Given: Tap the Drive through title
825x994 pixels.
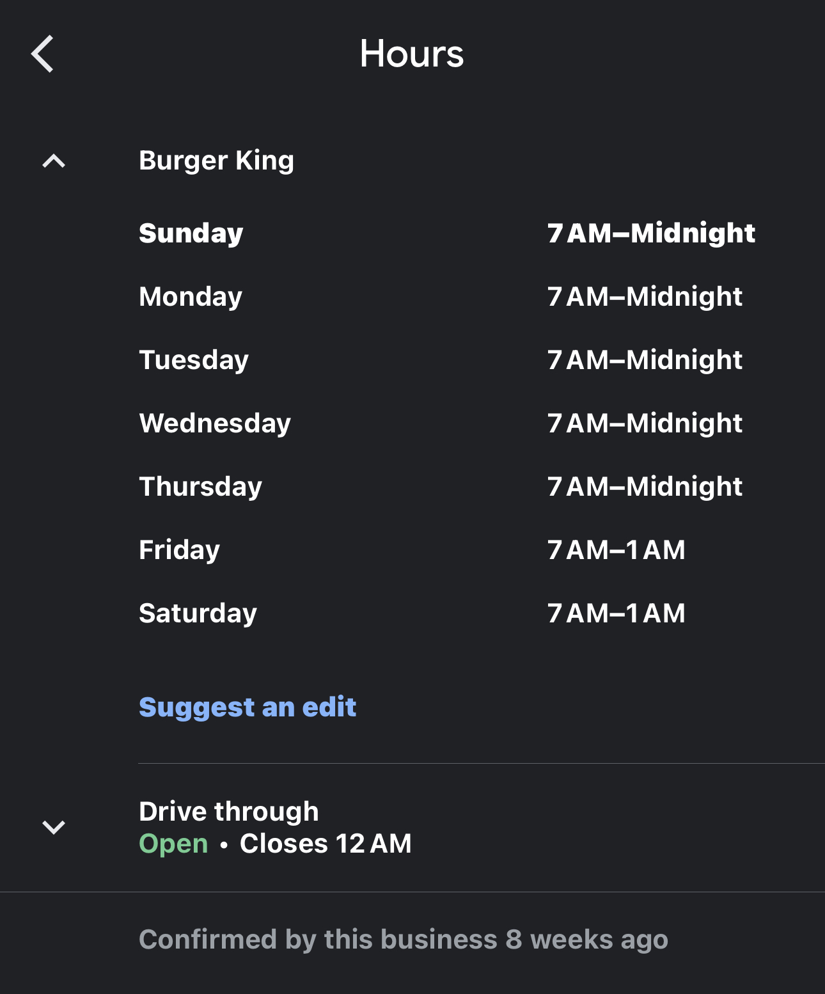Looking at the screenshot, I should (229, 812).
